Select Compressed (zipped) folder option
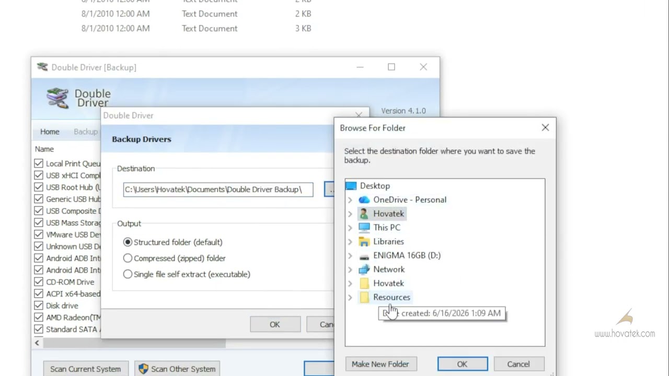 128,258
